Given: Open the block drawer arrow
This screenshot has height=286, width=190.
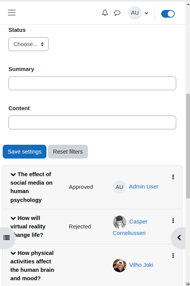Looking at the screenshot, I should coord(179,238).
